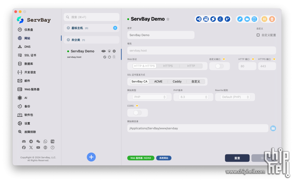
Task: Click the 系统网站 badge
Action: [x=164, y=158]
